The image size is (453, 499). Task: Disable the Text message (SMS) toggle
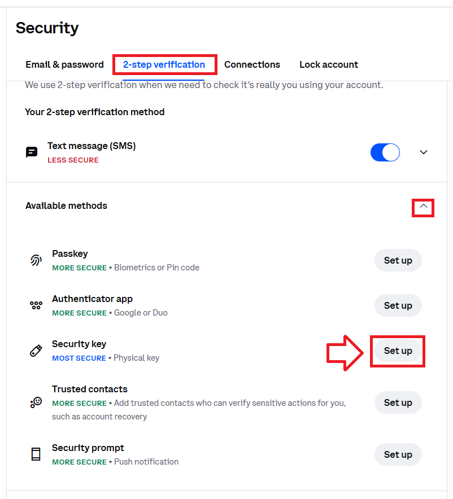(x=385, y=152)
